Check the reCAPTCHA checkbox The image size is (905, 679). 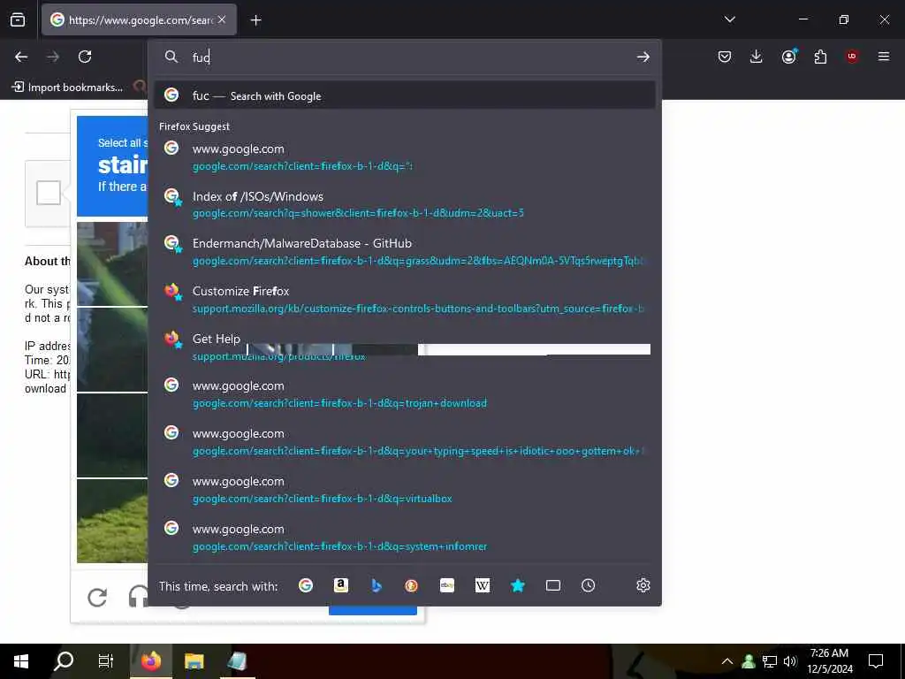pyautogui.click(x=49, y=193)
